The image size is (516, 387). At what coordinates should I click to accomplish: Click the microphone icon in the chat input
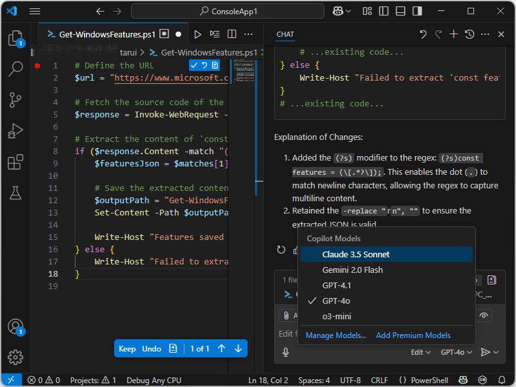[286, 352]
